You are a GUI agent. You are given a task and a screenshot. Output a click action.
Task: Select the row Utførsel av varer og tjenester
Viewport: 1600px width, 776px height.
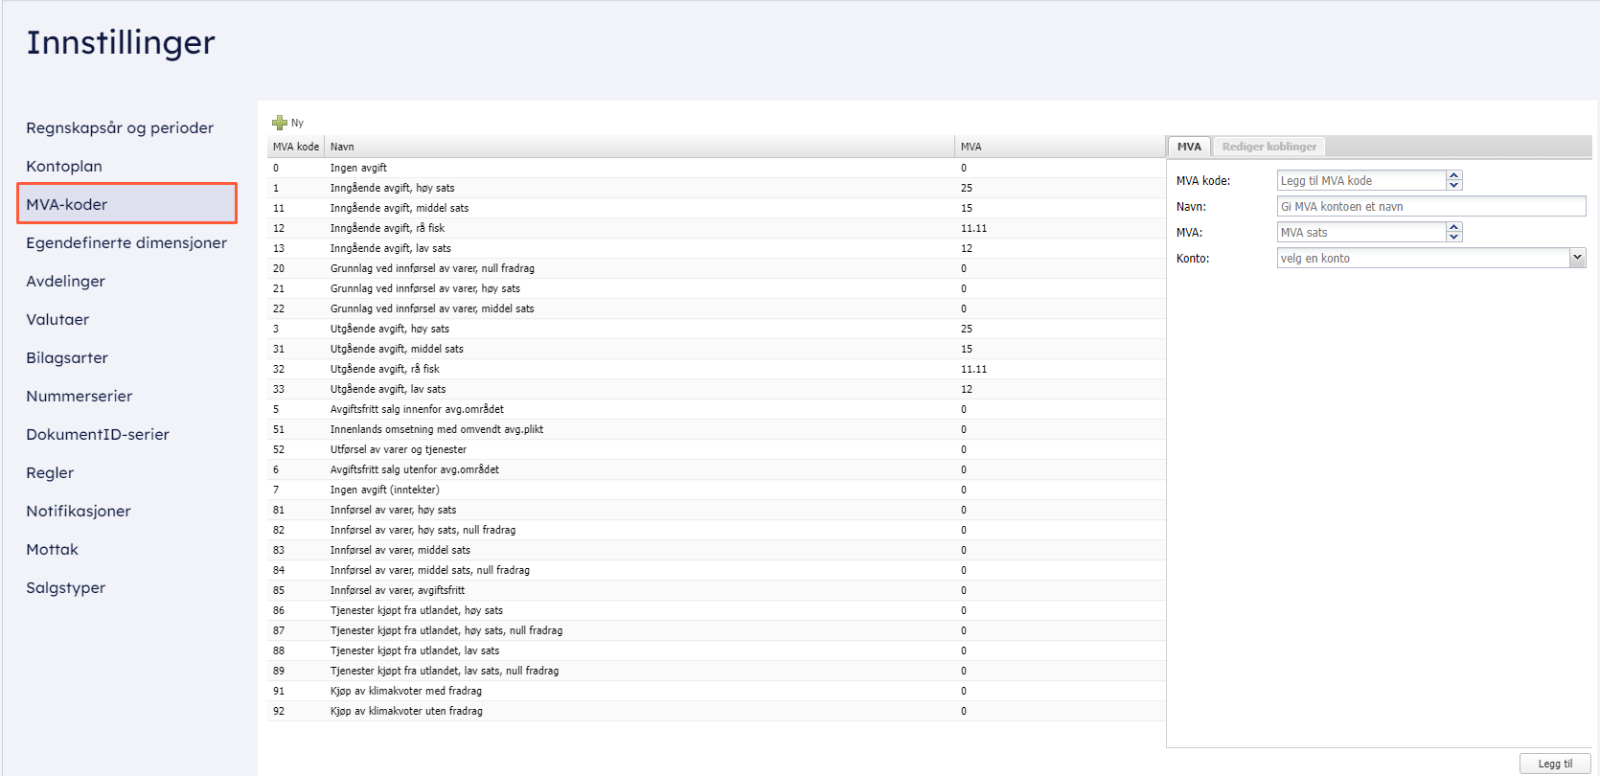(x=399, y=449)
